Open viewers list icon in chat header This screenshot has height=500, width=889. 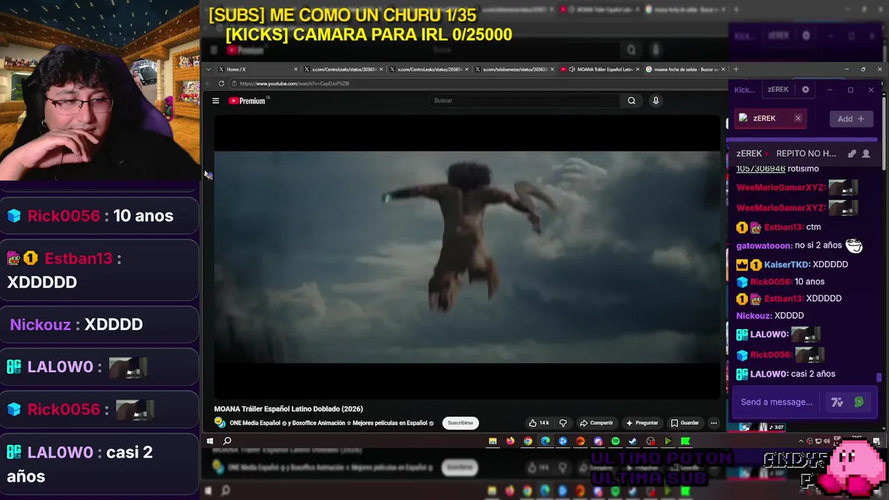tap(866, 153)
